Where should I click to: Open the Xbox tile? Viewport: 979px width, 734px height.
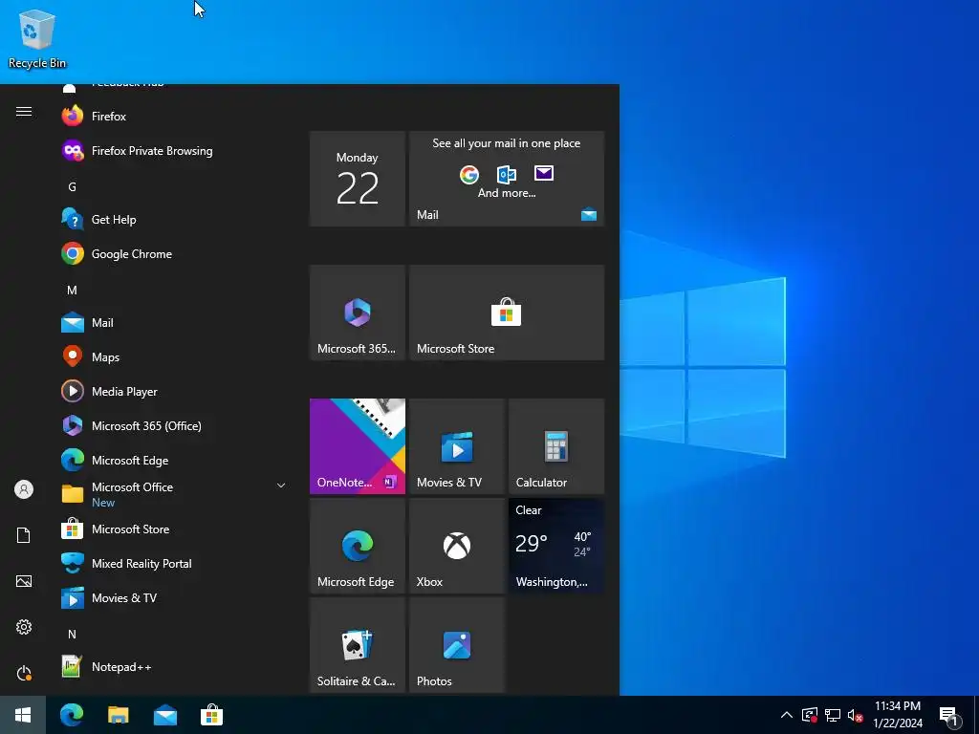(x=457, y=546)
